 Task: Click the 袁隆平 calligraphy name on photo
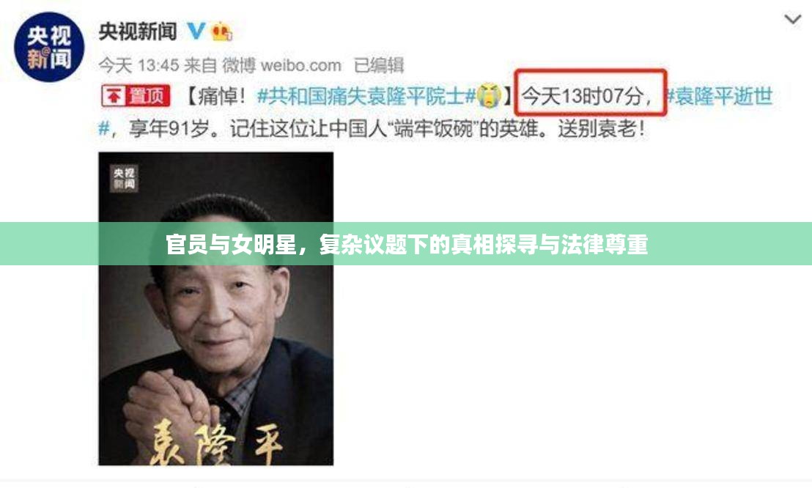tap(216, 440)
